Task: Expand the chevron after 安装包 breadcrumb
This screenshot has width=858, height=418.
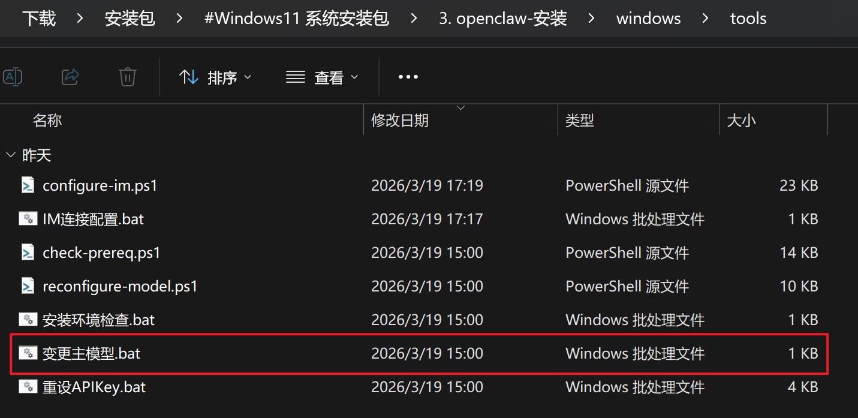Action: tap(180, 19)
